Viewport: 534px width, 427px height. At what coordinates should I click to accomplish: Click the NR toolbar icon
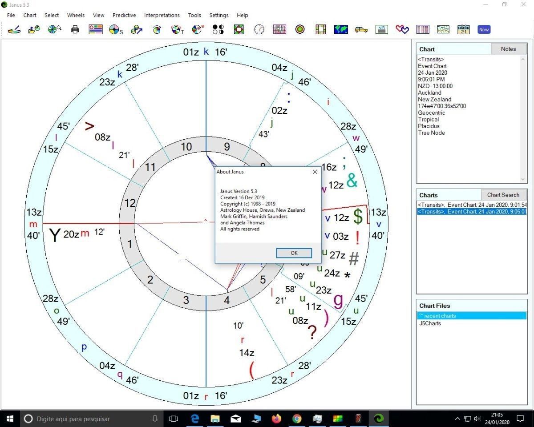pos(382,30)
